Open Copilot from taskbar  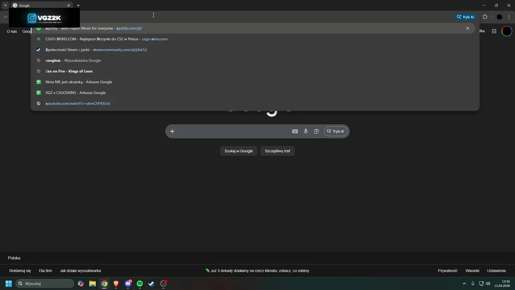click(81, 284)
